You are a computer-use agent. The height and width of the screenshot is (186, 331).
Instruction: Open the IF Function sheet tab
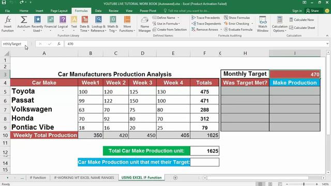[38, 178]
